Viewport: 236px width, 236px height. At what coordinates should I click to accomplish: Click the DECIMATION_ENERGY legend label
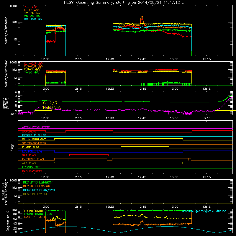(x=38, y=182)
